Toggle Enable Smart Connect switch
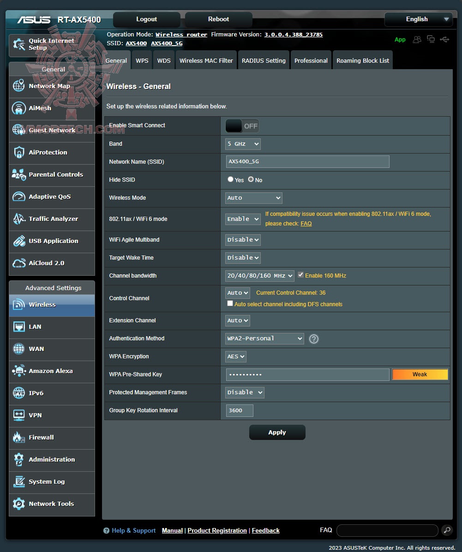Viewport: 462px width, 552px height. click(x=242, y=126)
